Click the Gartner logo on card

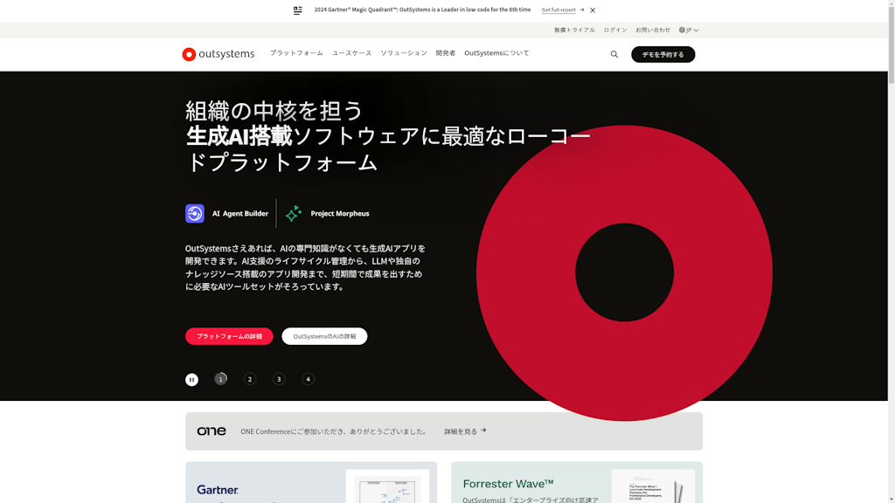coord(218,490)
